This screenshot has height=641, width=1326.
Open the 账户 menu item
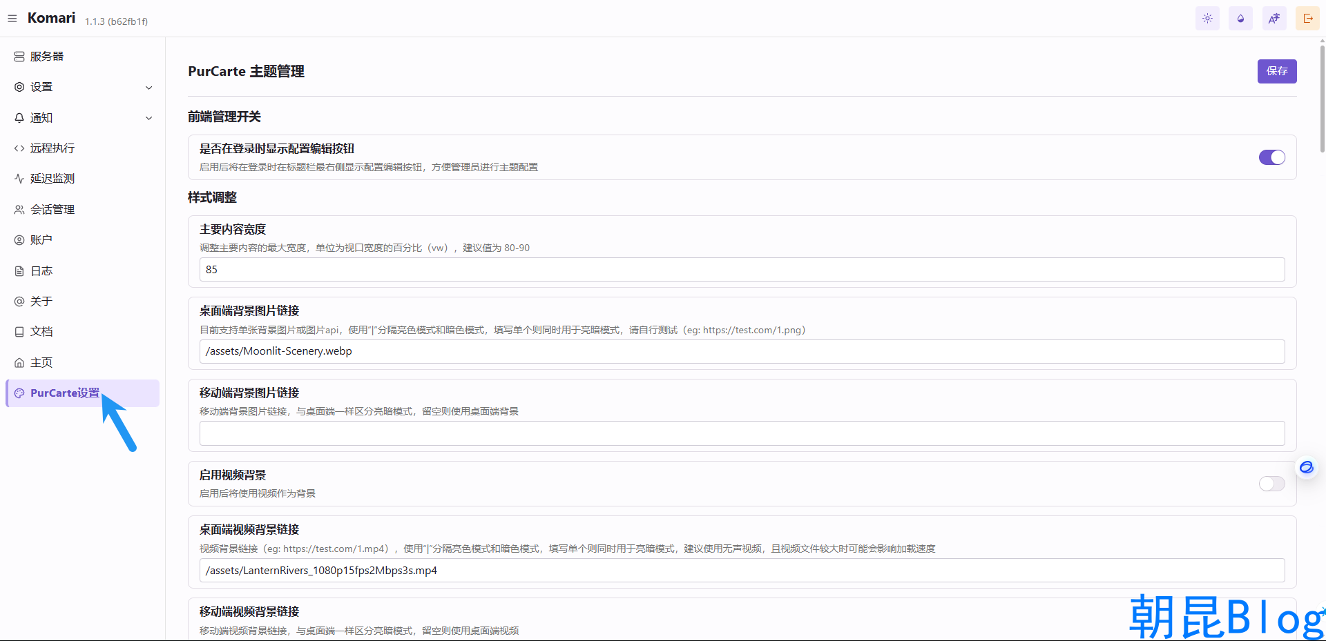[83, 240]
